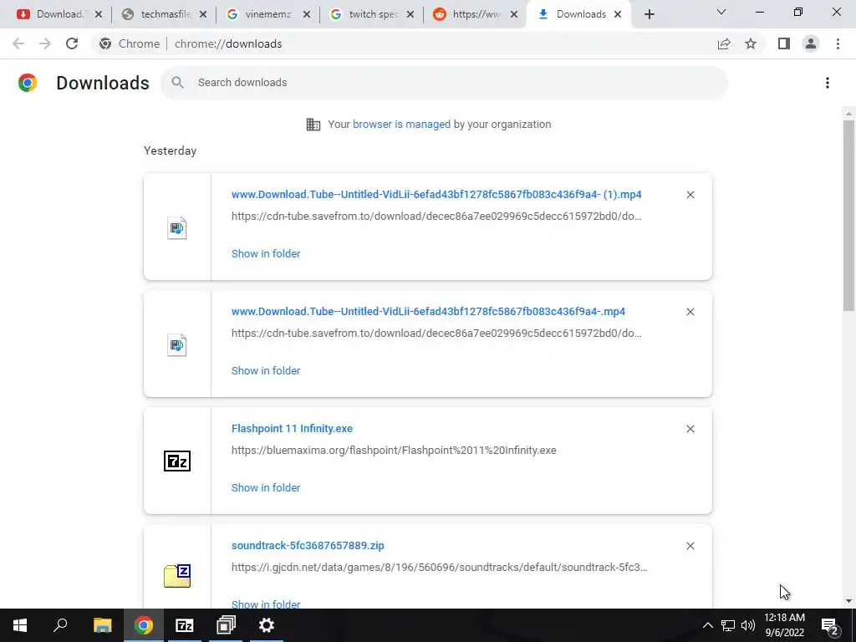The width and height of the screenshot is (856, 642).
Task: Close the techmasfile tab
Action: pos(202,14)
